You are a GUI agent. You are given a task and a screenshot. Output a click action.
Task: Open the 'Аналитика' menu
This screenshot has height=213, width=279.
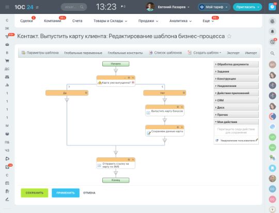(180, 21)
